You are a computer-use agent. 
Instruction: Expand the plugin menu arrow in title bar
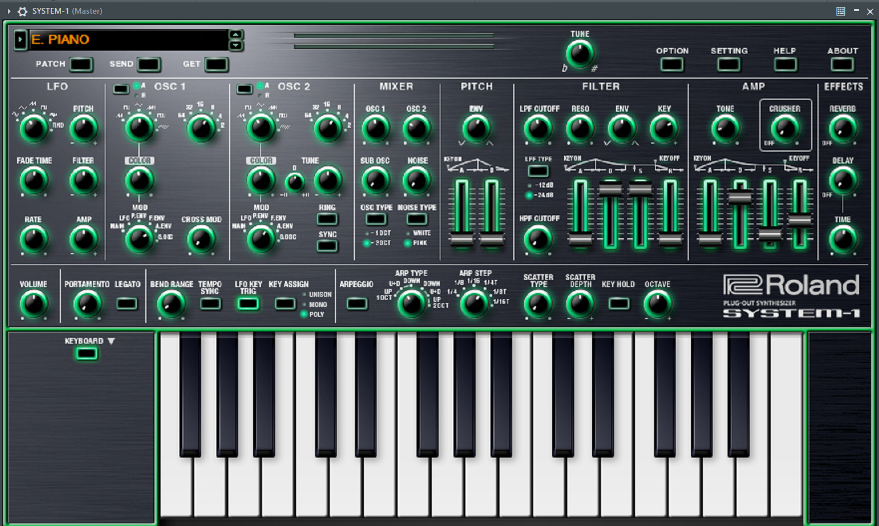click(9, 11)
